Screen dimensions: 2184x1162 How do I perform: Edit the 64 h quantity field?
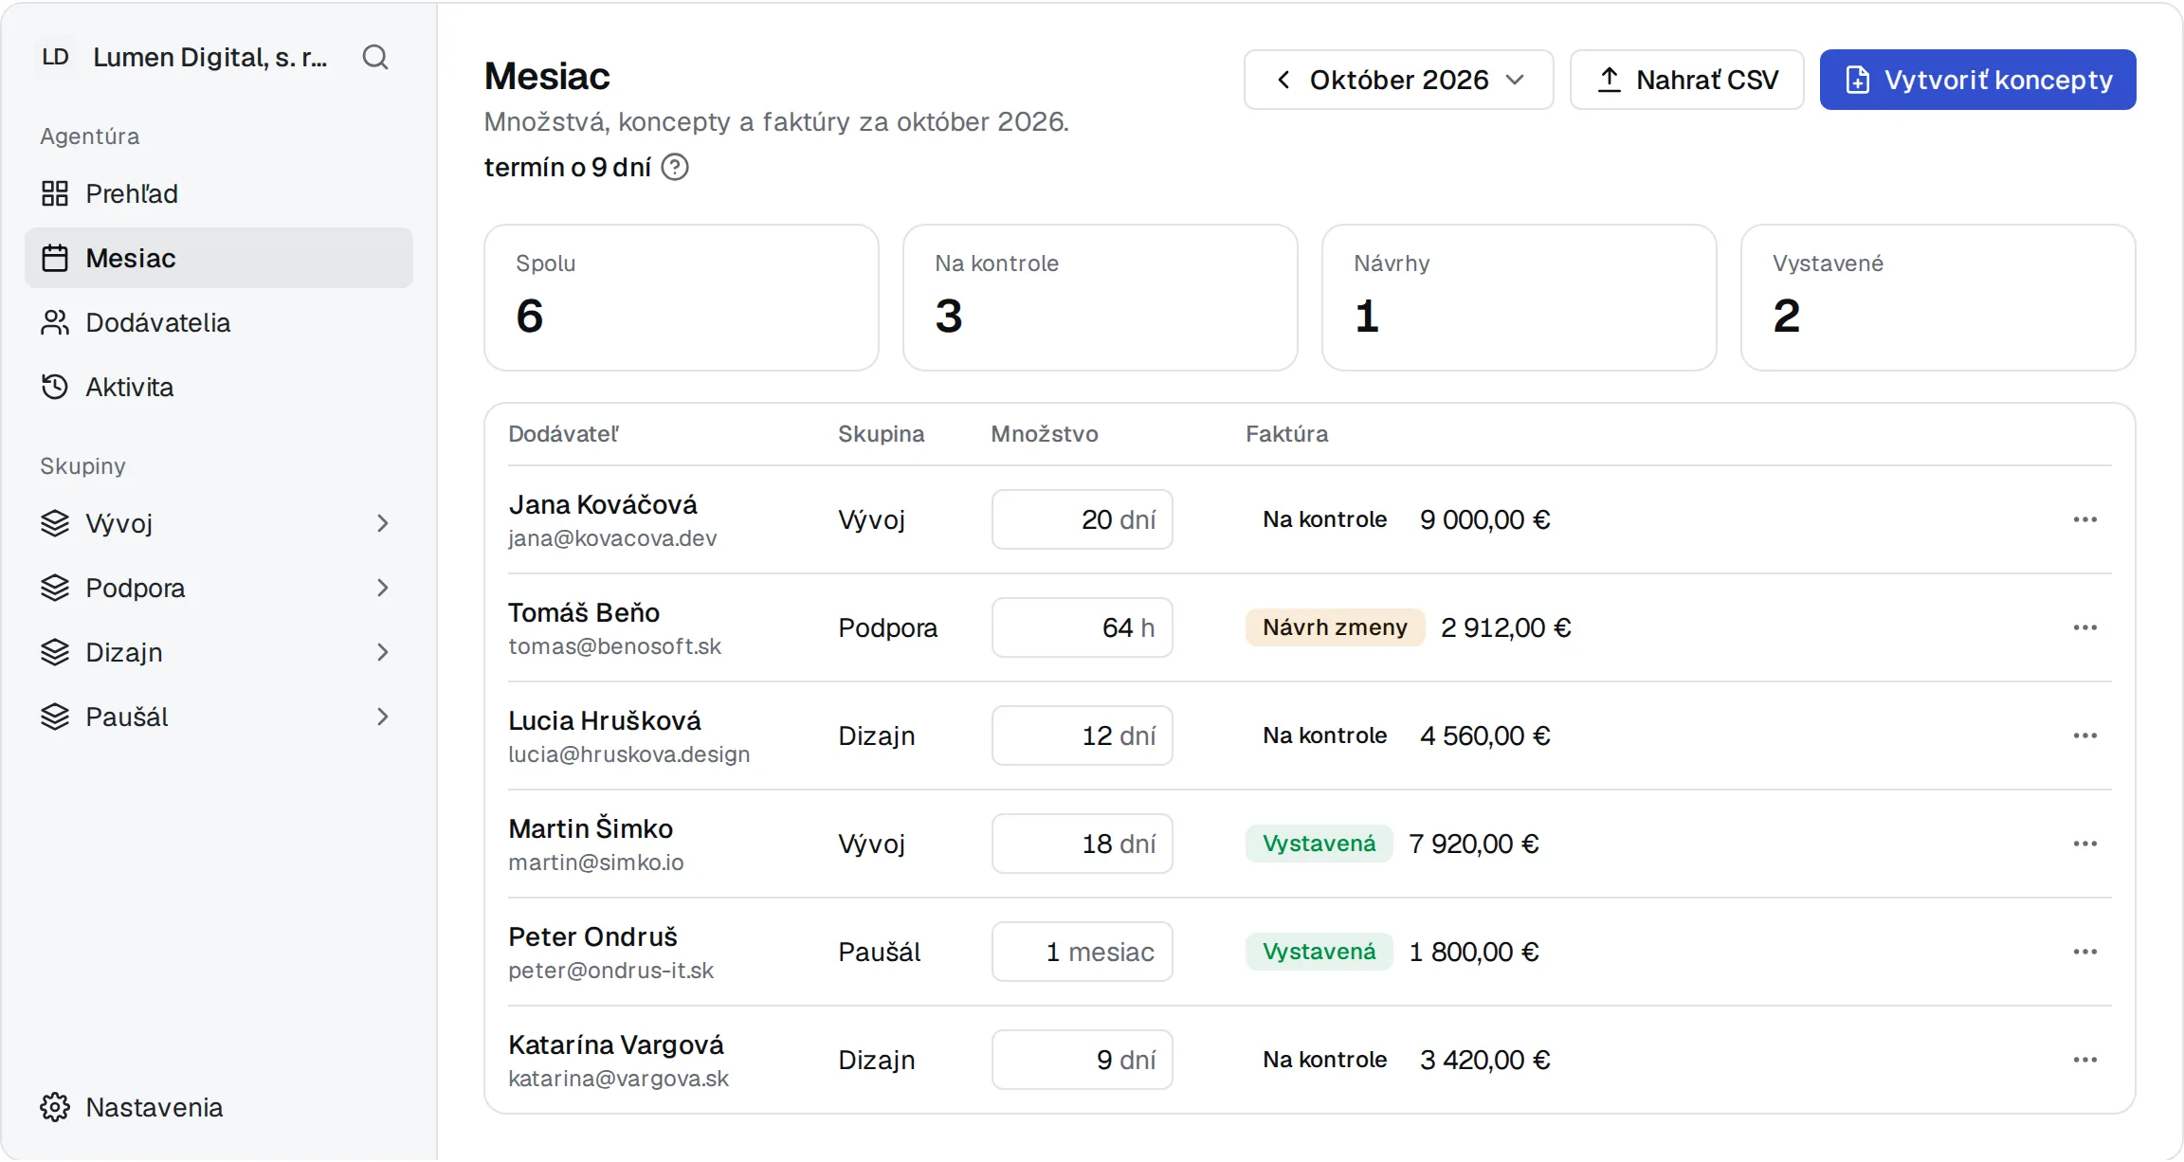click(x=1082, y=627)
